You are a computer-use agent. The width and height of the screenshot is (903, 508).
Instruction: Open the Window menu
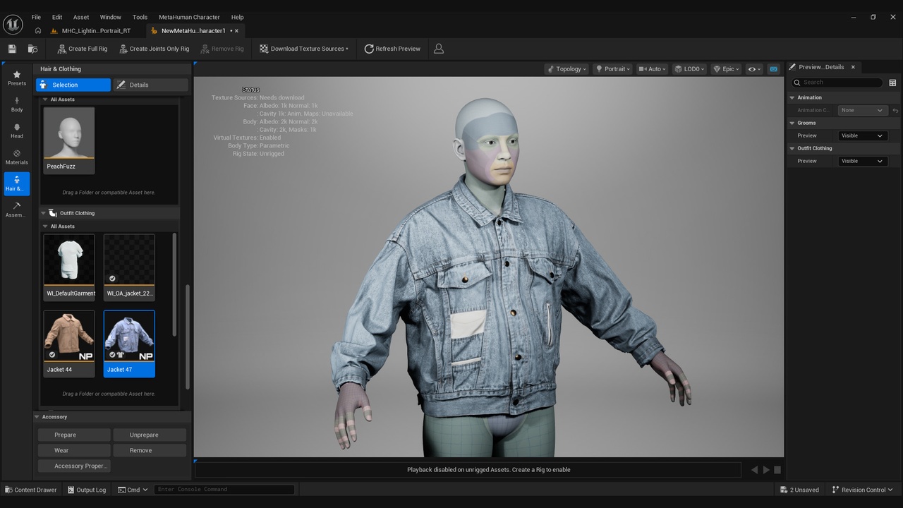[x=110, y=17]
